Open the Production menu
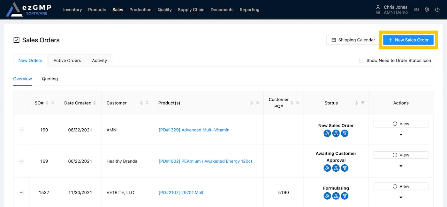The width and height of the screenshot is (447, 207). 140,10
